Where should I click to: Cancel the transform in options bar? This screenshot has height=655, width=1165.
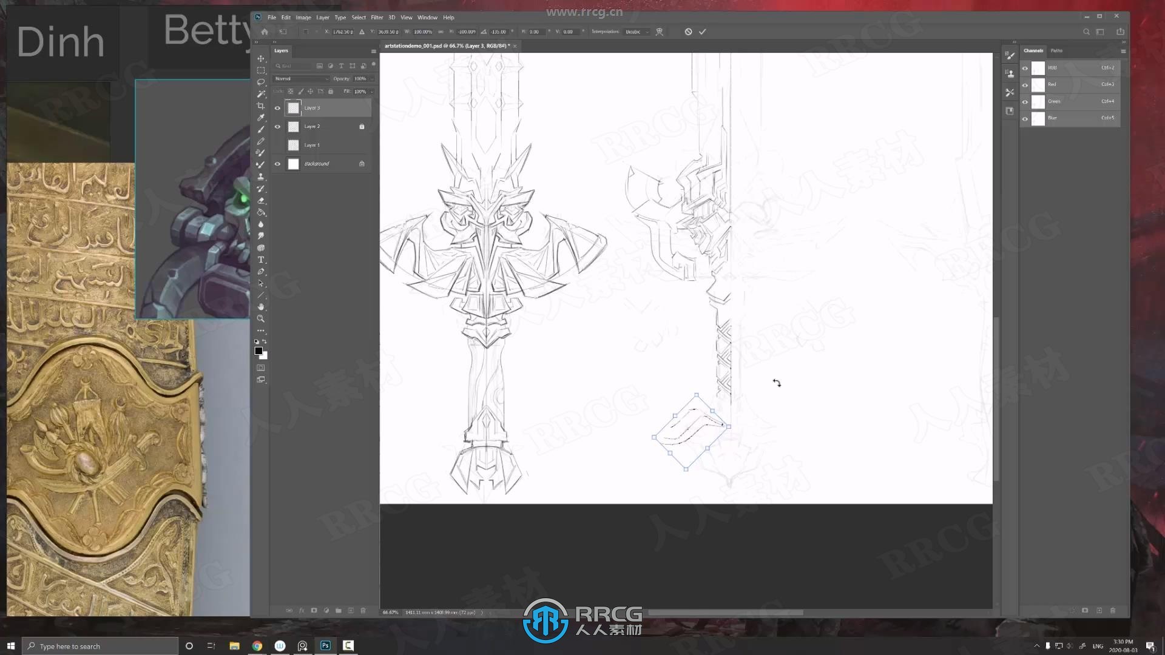pos(688,32)
